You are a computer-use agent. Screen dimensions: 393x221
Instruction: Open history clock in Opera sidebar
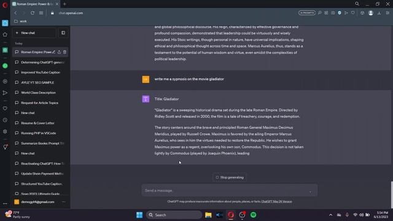point(5,120)
